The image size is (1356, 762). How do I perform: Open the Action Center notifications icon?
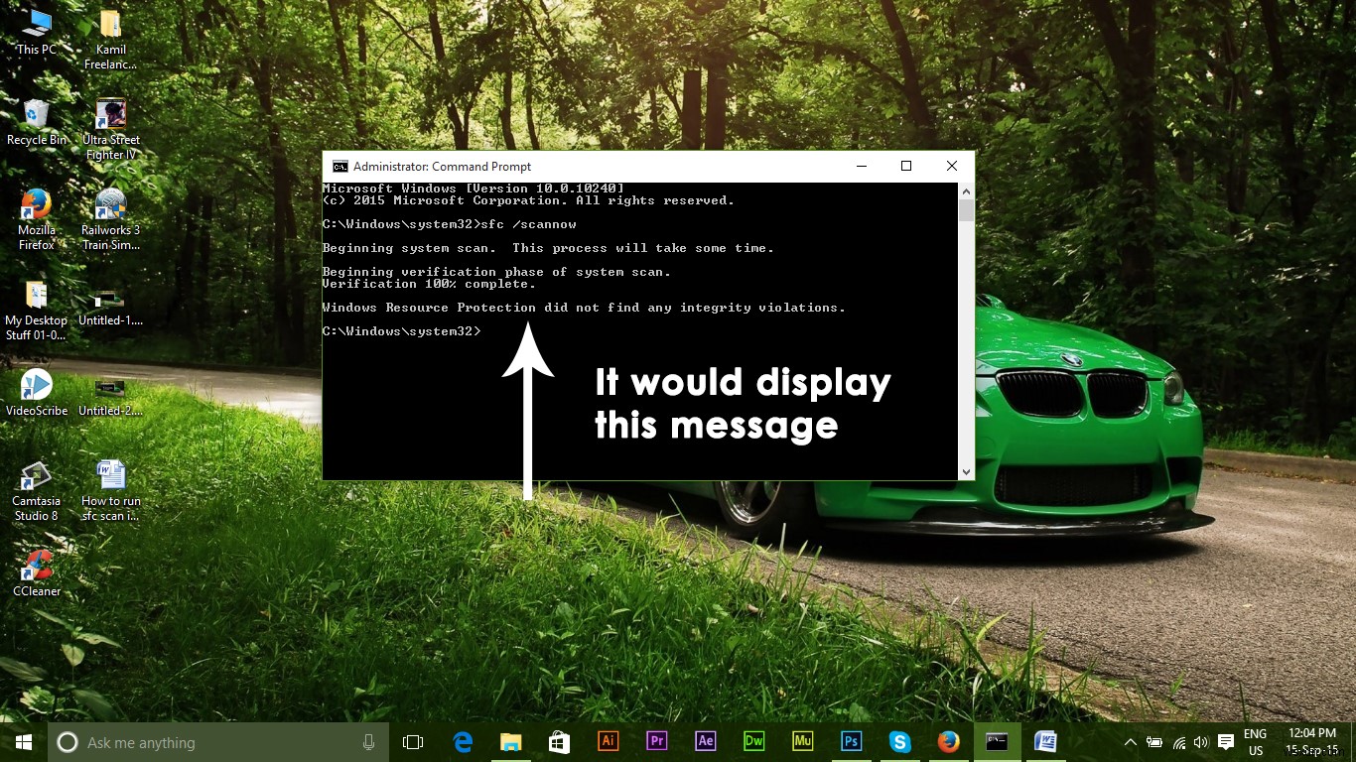tap(1226, 742)
